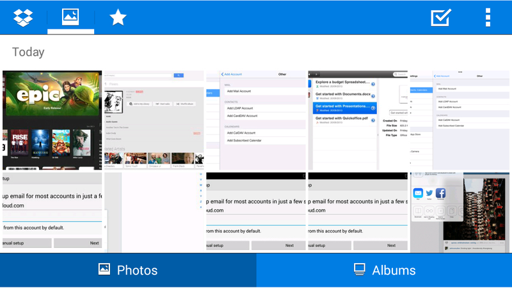
Task: Open the Dropbox files view logo icon
Action: click(x=23, y=18)
